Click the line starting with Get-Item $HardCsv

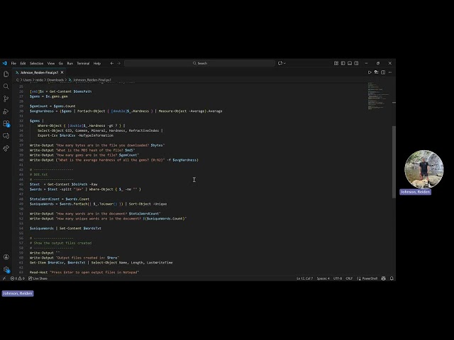tap(101, 263)
